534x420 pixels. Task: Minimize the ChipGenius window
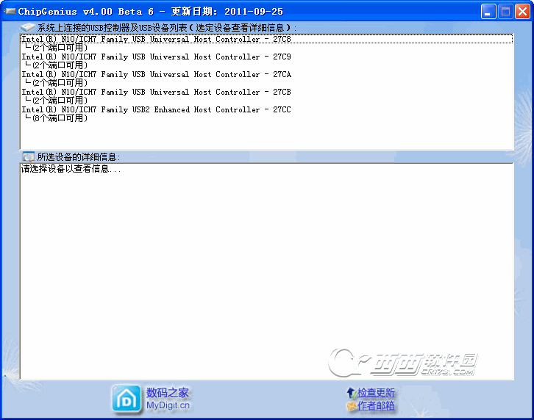click(488, 12)
